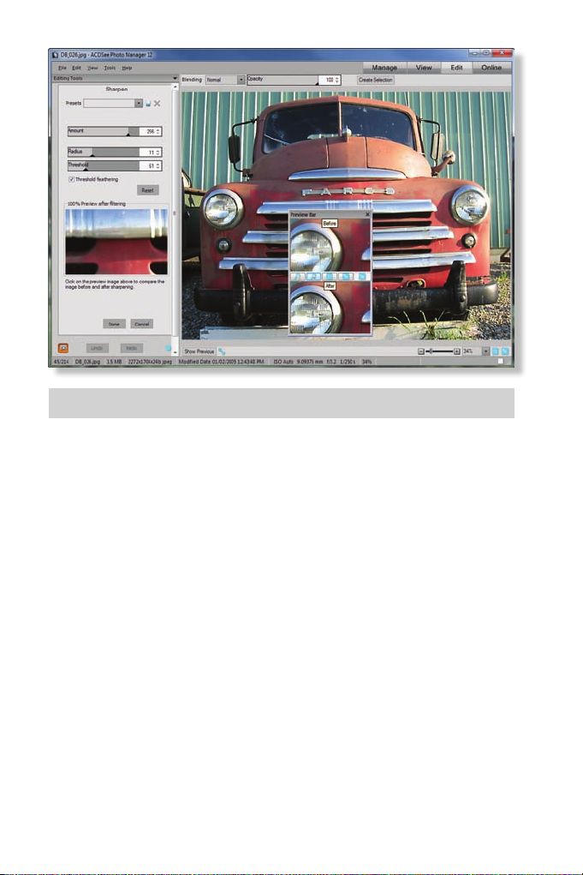The height and width of the screenshot is (875, 583).
Task: Click the blue icon next to Show Previous
Action: [222, 351]
